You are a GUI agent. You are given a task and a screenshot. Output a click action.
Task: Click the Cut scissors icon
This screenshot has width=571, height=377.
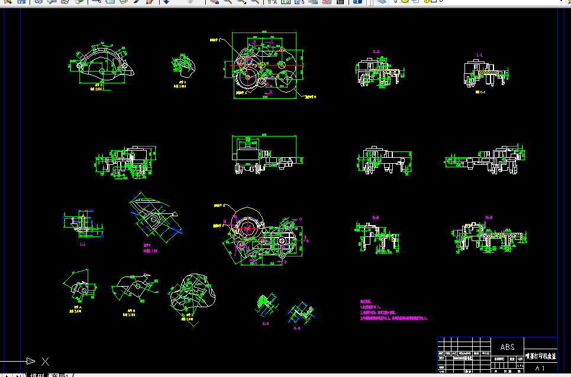[x=96, y=1]
